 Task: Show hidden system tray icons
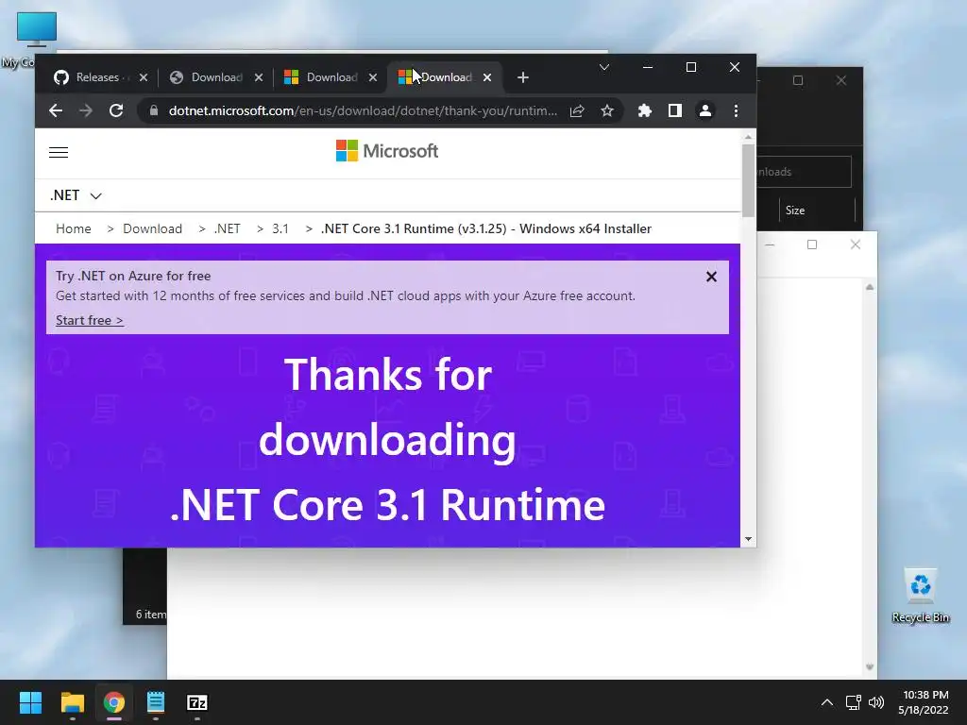pos(827,702)
